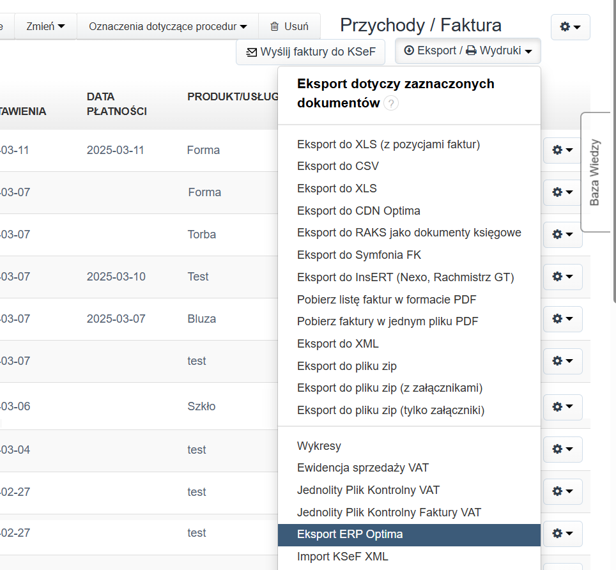Select Eksport ERP Optima menu item
The image size is (616, 570).
pos(350,534)
